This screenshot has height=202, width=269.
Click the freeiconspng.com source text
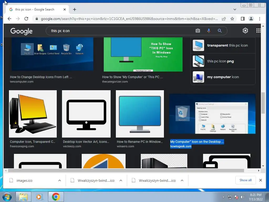pos(22,146)
